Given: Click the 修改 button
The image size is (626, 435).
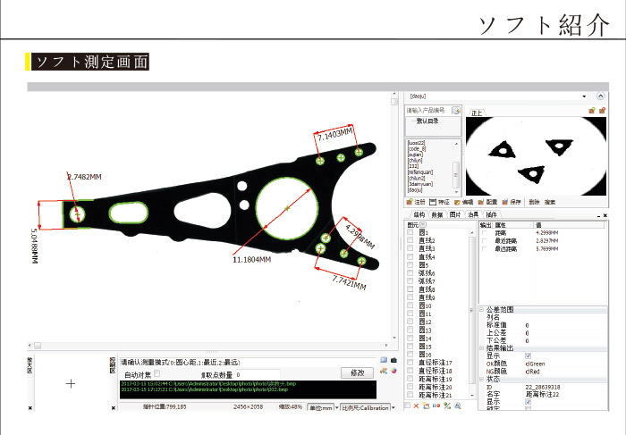Looking at the screenshot, I should click(x=358, y=372).
